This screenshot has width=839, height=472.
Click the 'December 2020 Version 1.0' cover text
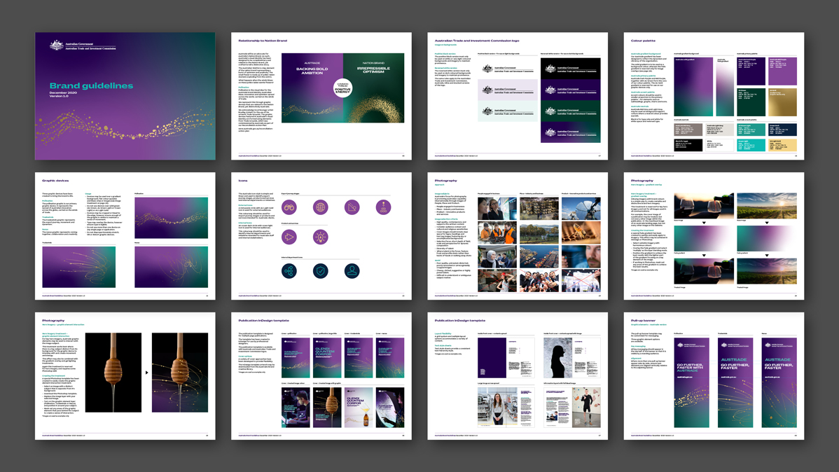[x=63, y=94]
